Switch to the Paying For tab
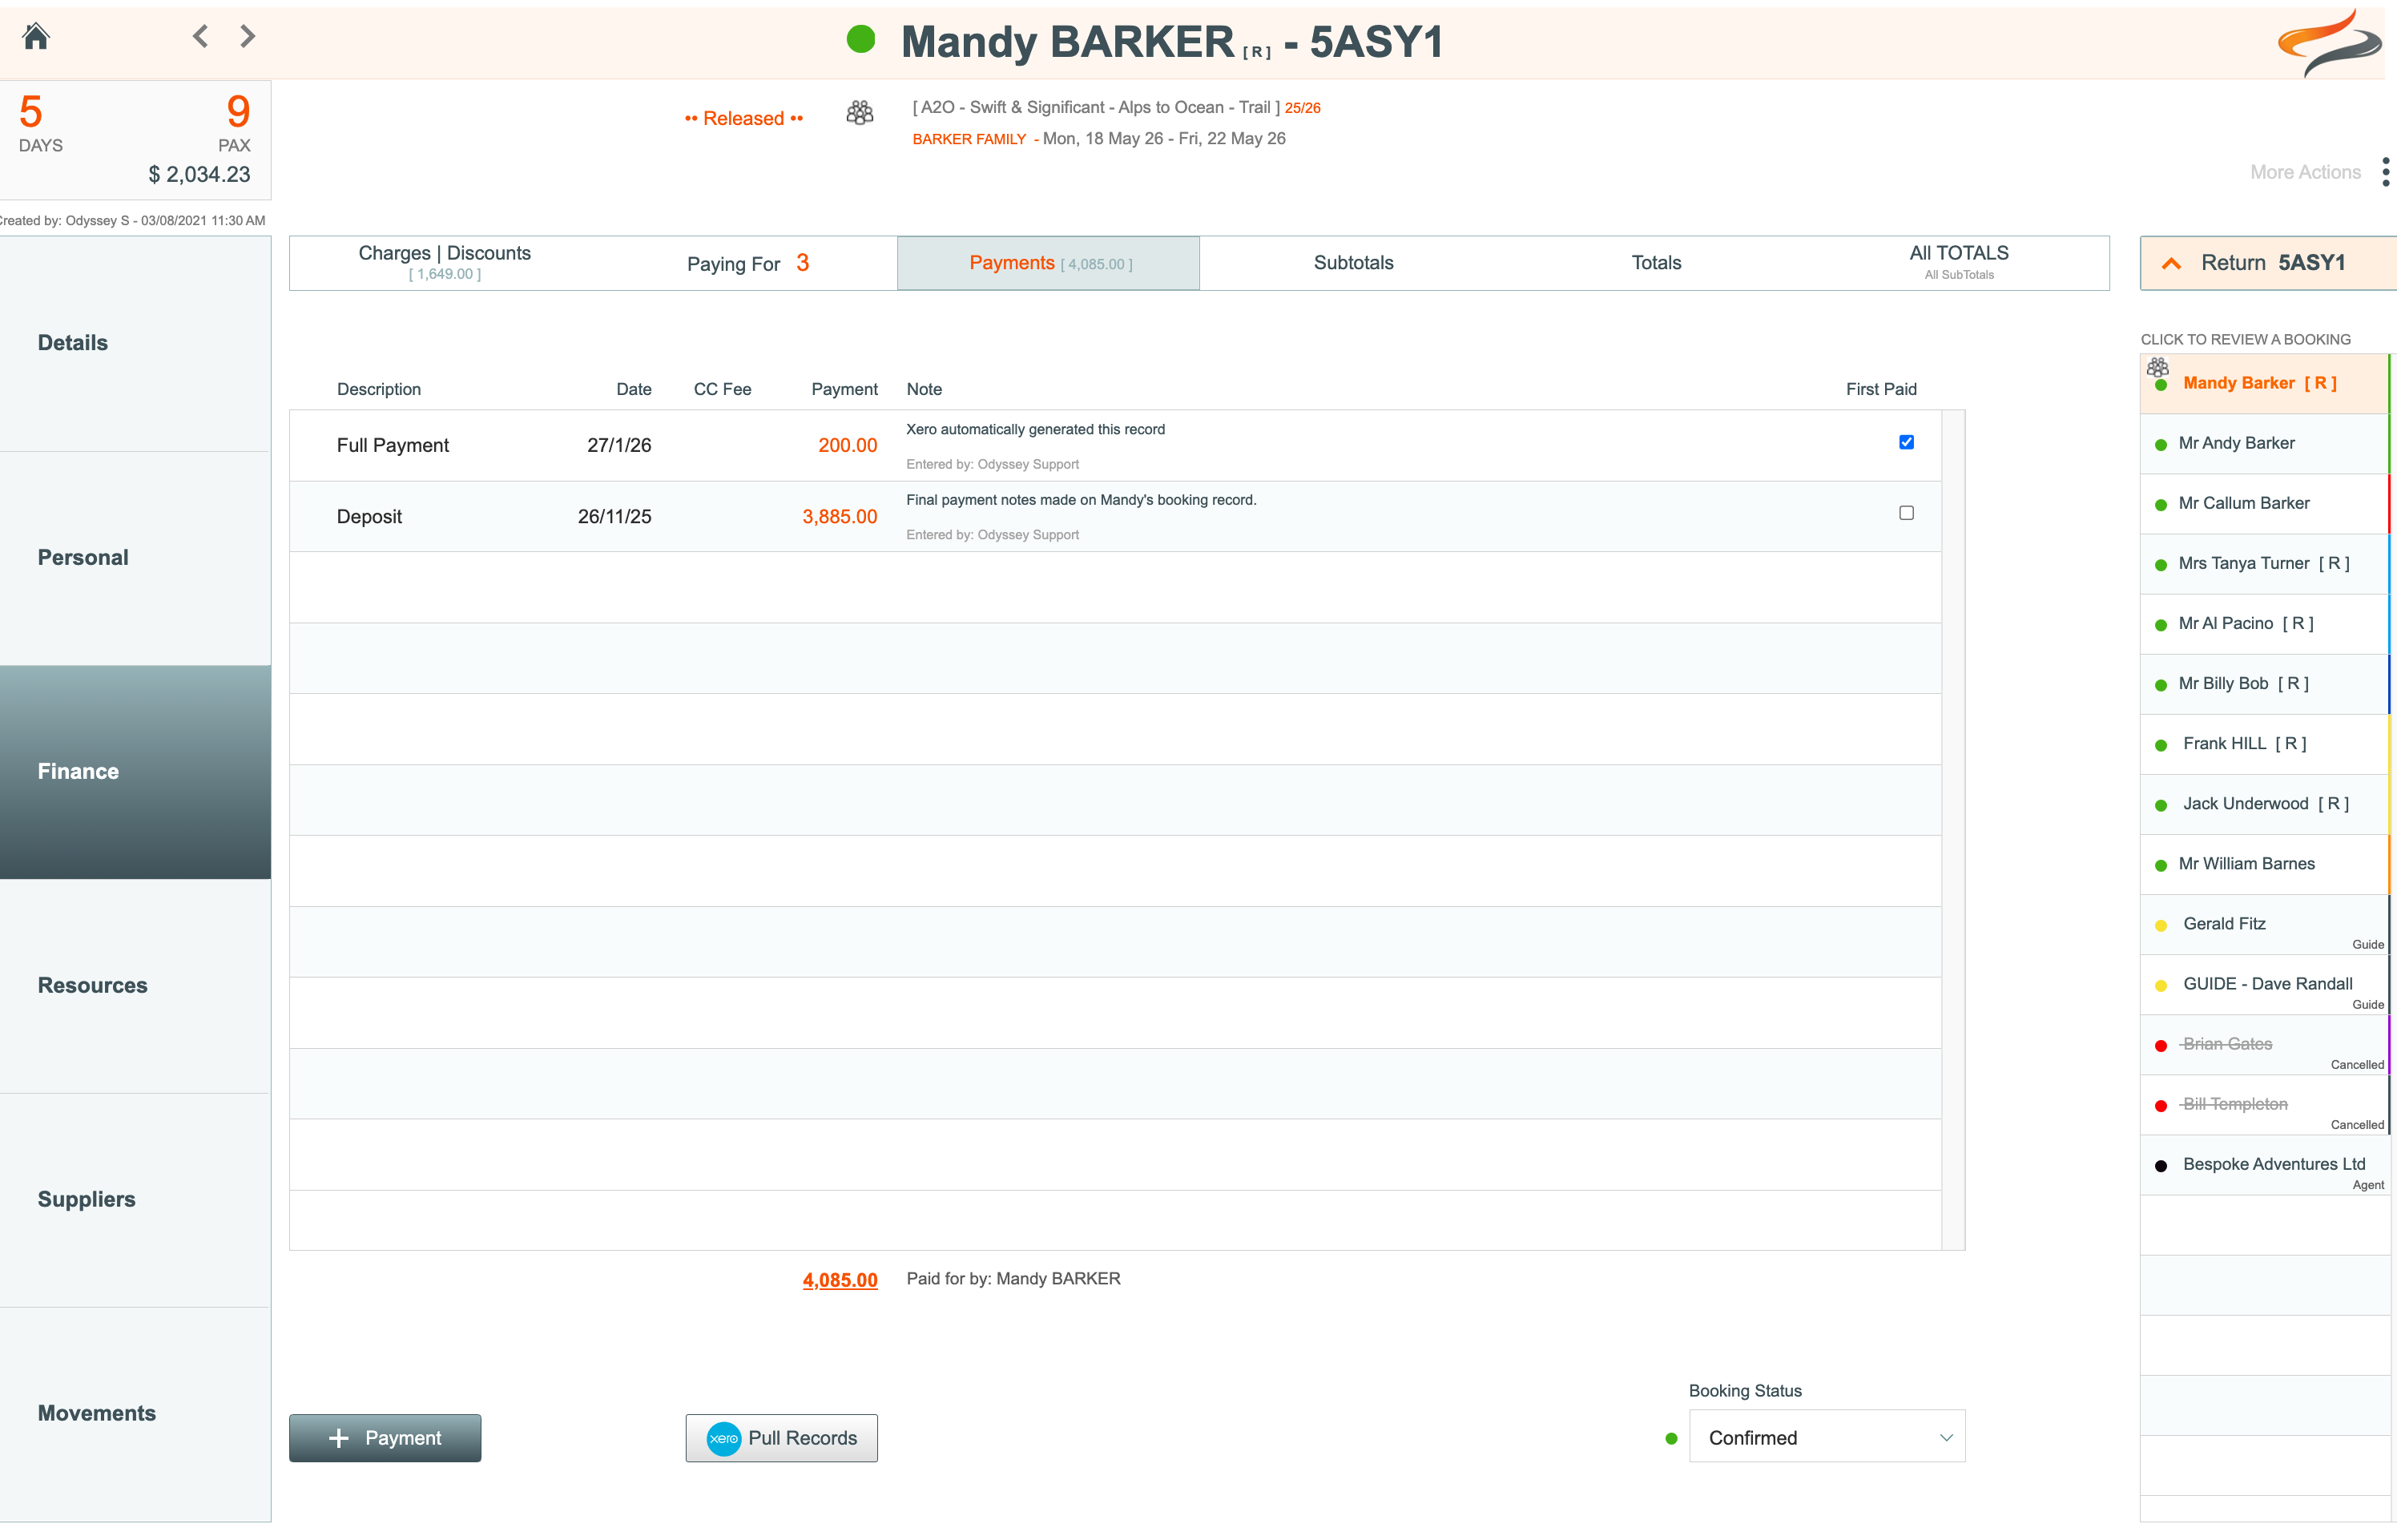The height and width of the screenshot is (1540, 2397). pos(747,263)
